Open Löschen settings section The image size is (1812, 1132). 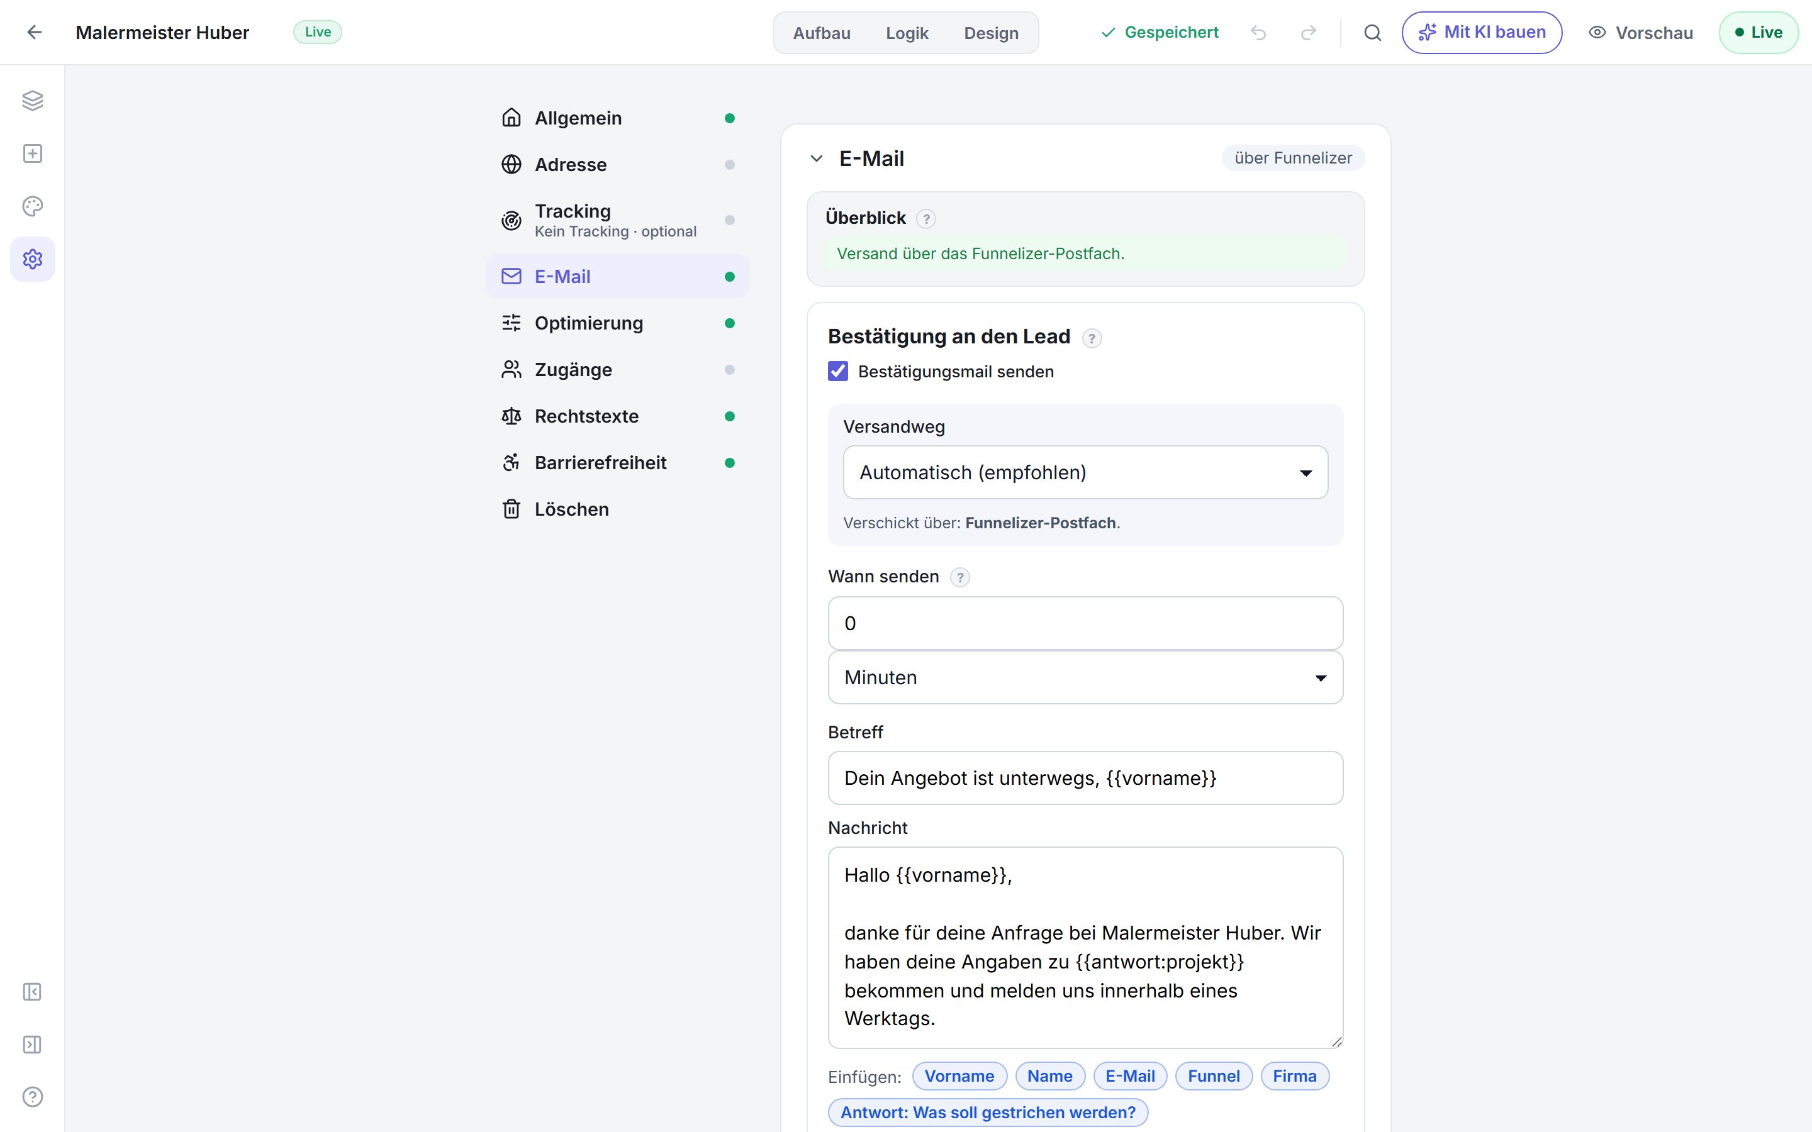618,509
